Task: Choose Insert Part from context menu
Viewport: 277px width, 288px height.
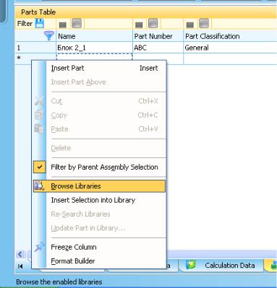Action: coord(99,68)
